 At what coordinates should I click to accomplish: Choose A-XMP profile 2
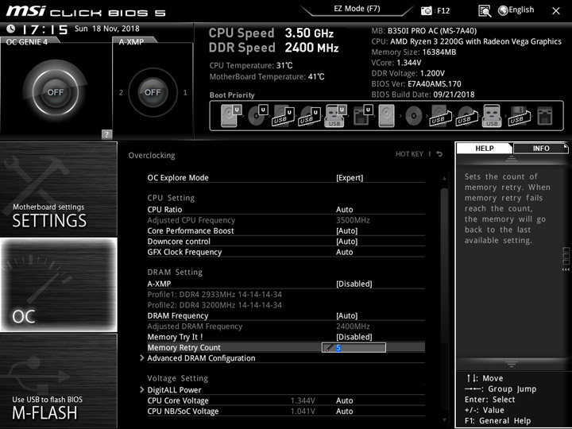tap(121, 93)
